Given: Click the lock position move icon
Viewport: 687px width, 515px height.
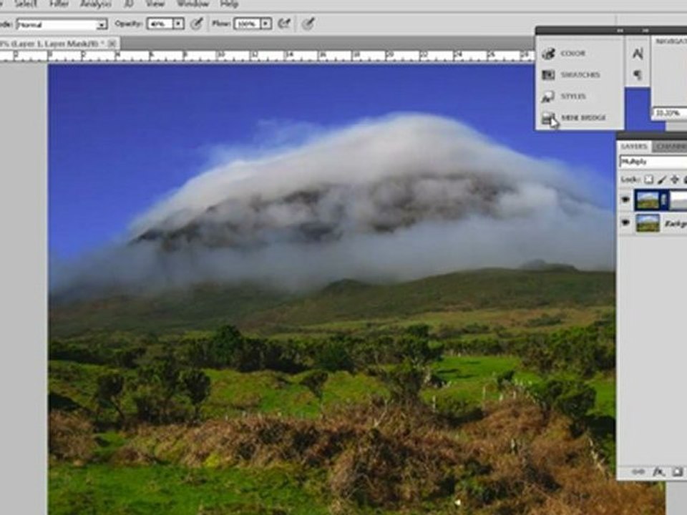Looking at the screenshot, I should (x=675, y=180).
